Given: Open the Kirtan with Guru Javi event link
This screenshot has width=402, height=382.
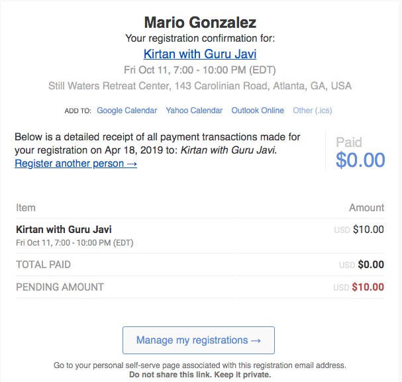Looking at the screenshot, I should (200, 54).
